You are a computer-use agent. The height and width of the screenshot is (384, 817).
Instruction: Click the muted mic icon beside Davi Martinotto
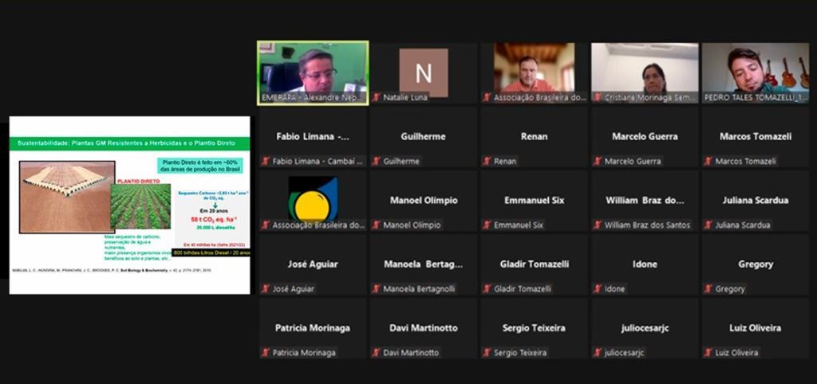[376, 352]
